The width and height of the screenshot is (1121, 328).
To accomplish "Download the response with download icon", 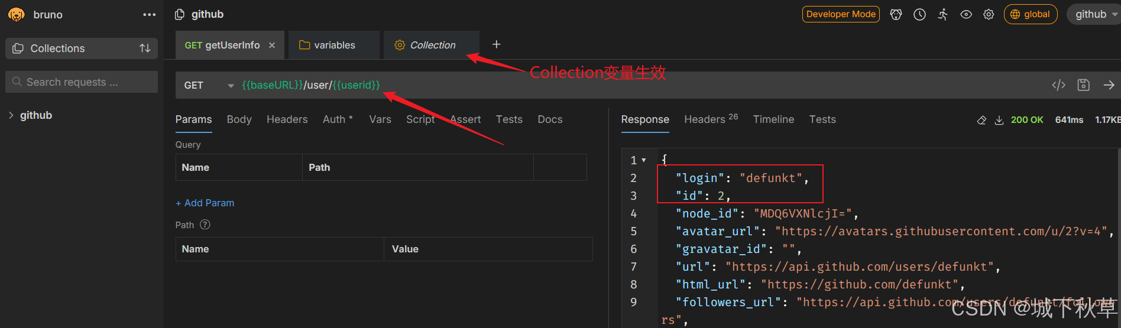I will tap(999, 120).
